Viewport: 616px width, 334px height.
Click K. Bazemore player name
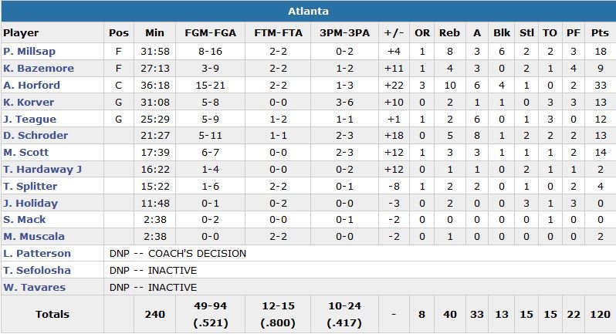click(38, 69)
